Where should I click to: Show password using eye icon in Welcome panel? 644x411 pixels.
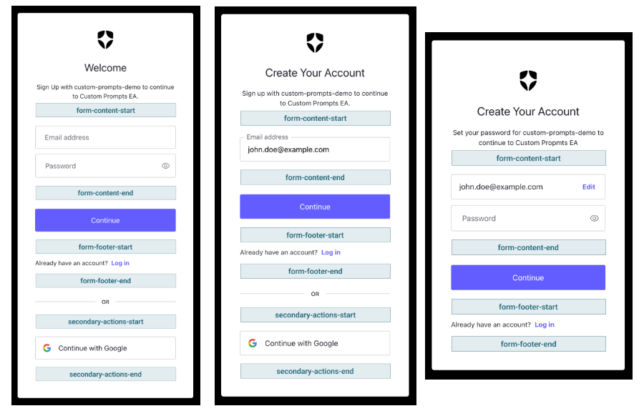coord(165,166)
